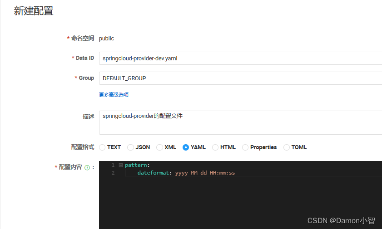Screen dimensions: 382x229
Task: Select the TEXT format radio button
Action: [102, 147]
